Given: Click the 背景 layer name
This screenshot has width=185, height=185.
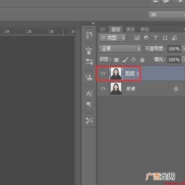Looking at the screenshot, I should point(131,89).
